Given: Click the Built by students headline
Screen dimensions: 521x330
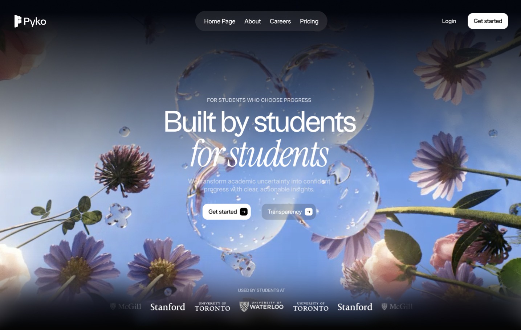Looking at the screenshot, I should coord(260,122).
